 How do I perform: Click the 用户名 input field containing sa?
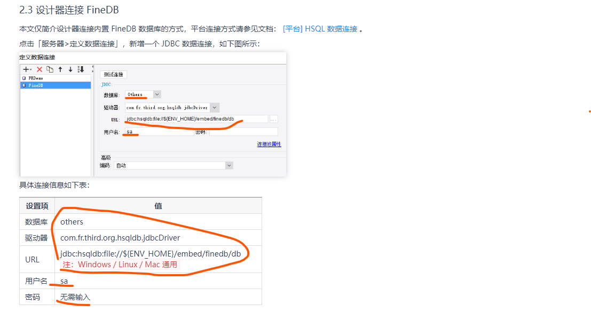(x=160, y=132)
